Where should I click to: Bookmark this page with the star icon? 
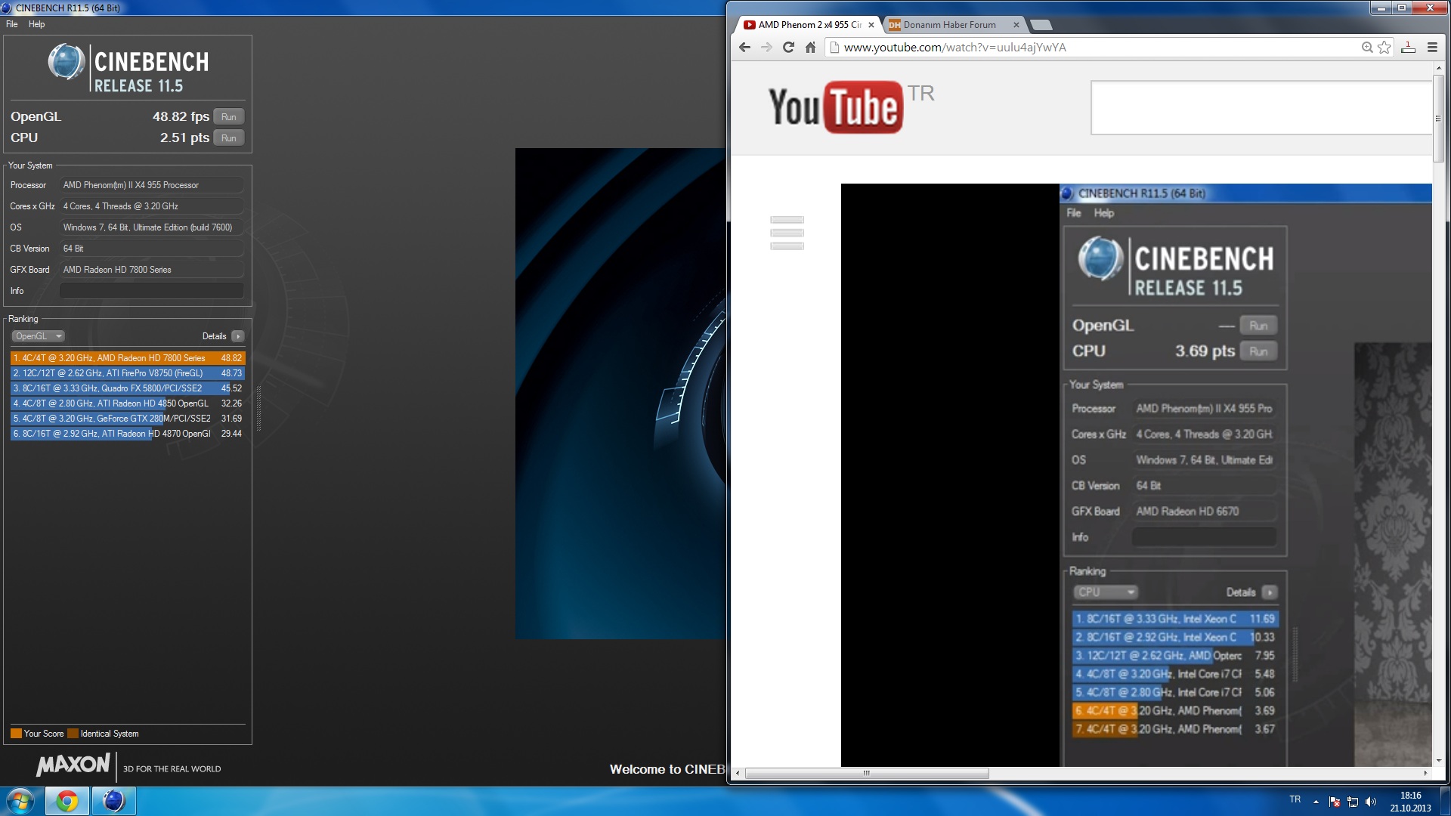click(1384, 48)
